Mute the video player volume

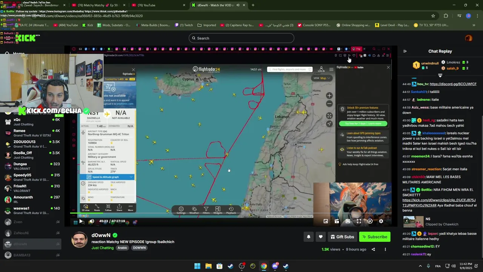[91, 221]
